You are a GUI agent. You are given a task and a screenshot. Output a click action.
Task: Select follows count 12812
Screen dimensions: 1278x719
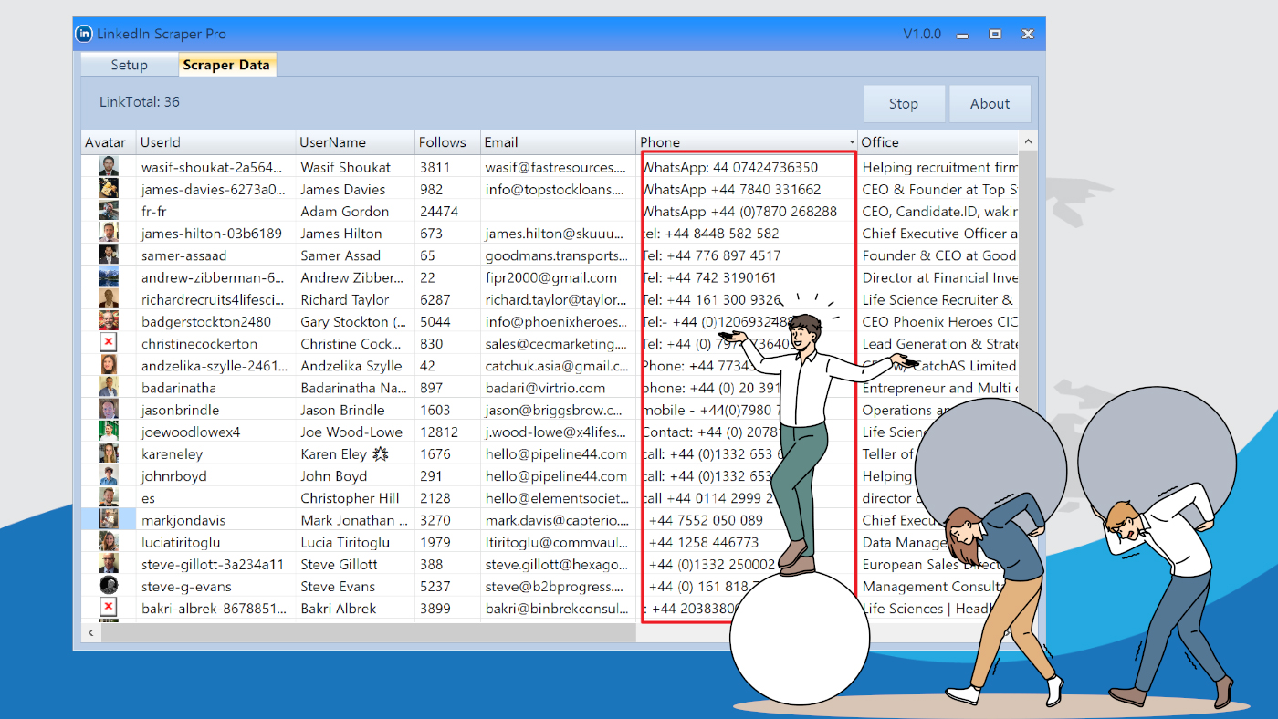pos(439,432)
